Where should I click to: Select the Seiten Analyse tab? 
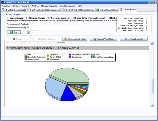point(128,10)
